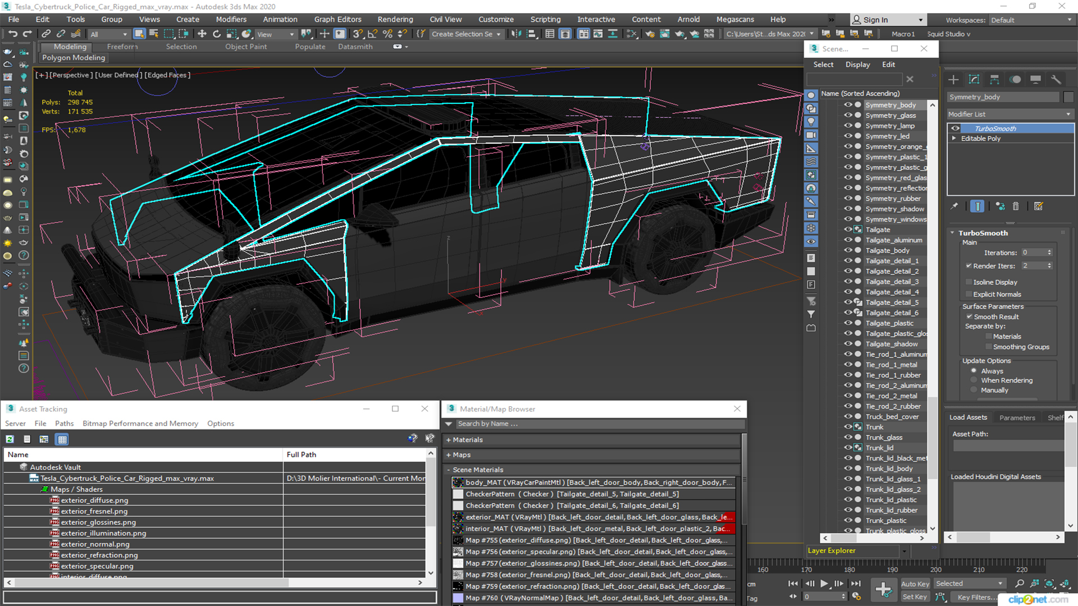
Task: Hide Symmetry_glass using its eye icon
Action: pyautogui.click(x=848, y=115)
